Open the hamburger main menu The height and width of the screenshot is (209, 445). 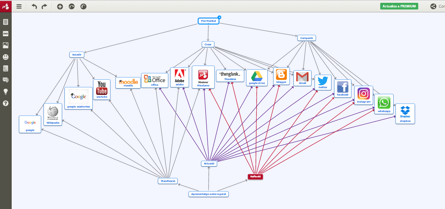pyautogui.click(x=19, y=6)
